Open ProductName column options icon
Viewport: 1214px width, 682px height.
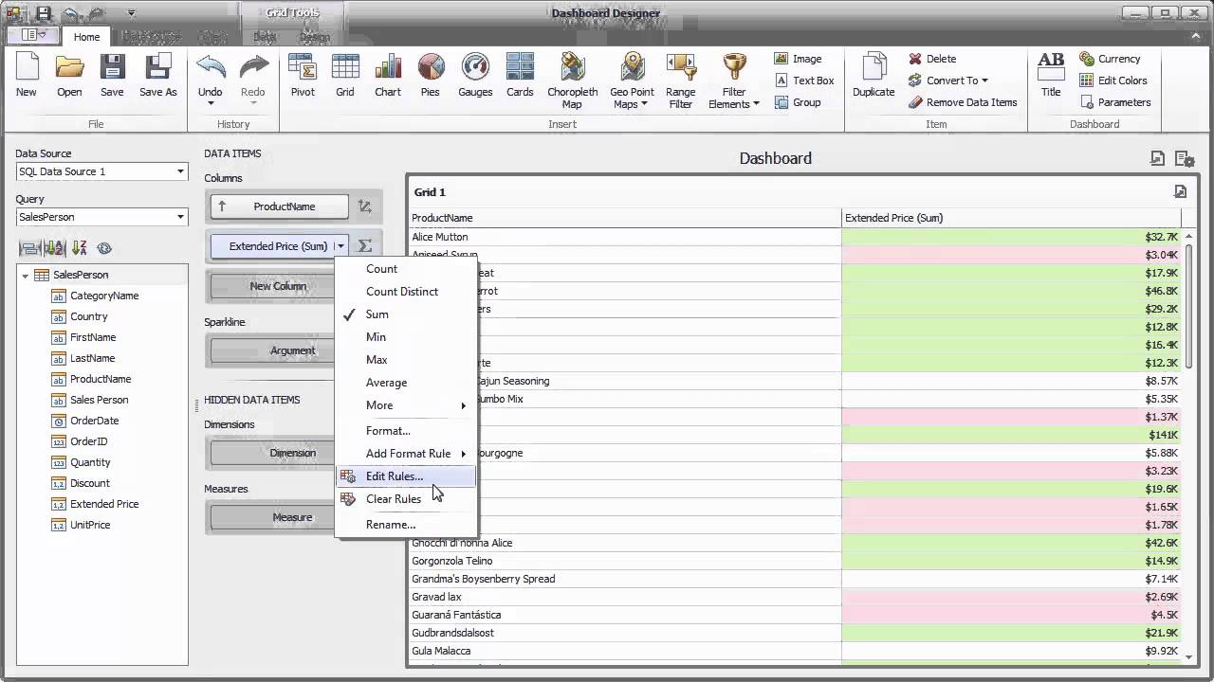pos(365,206)
